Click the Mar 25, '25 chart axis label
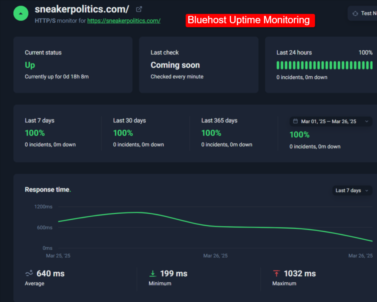 [58, 256]
